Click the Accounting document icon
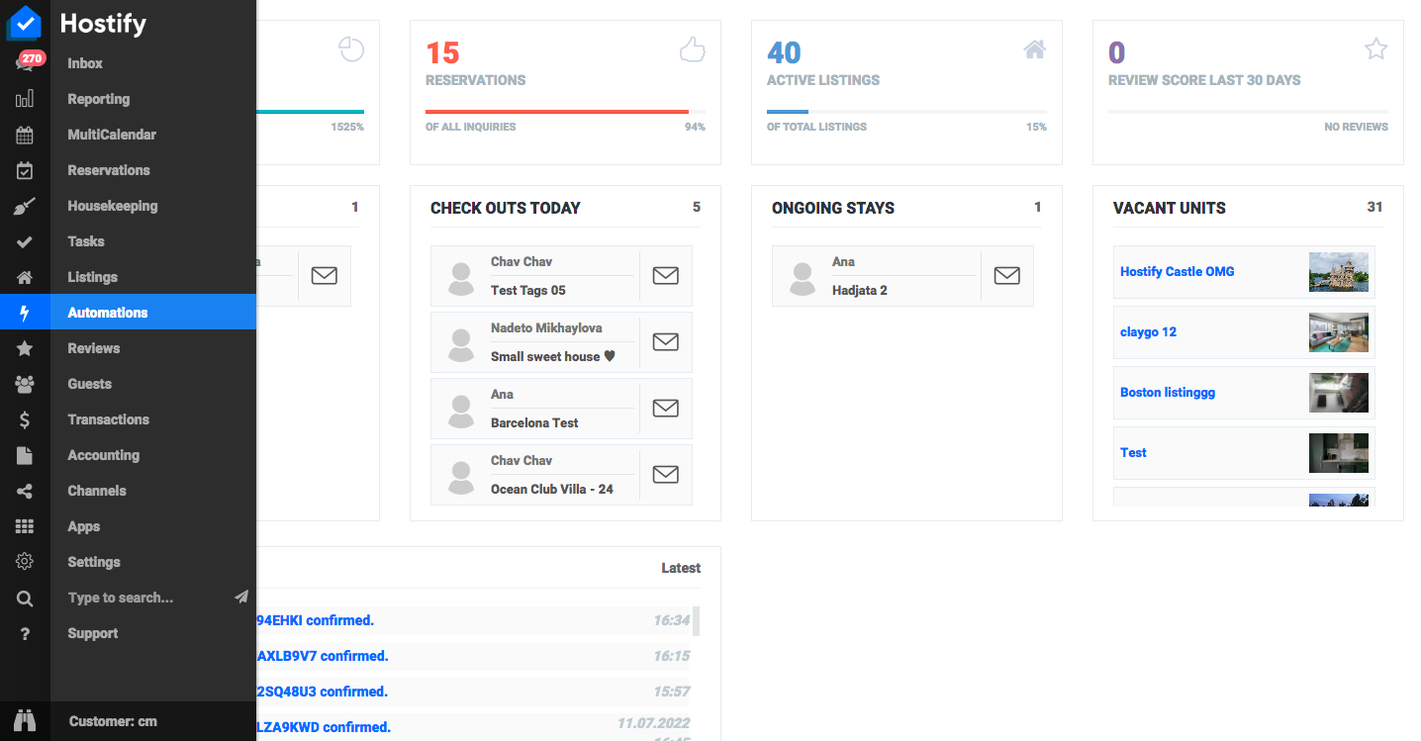Screen dimensions: 1421x741 [x=25, y=455]
